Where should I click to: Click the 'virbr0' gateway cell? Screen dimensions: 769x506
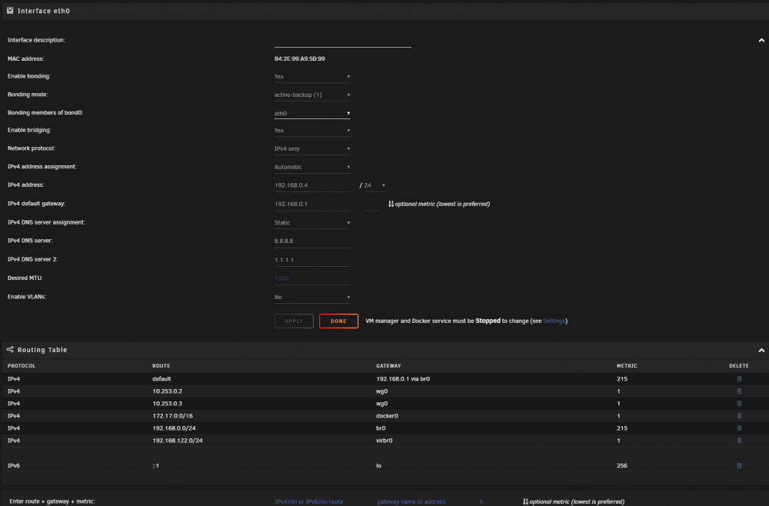click(384, 441)
